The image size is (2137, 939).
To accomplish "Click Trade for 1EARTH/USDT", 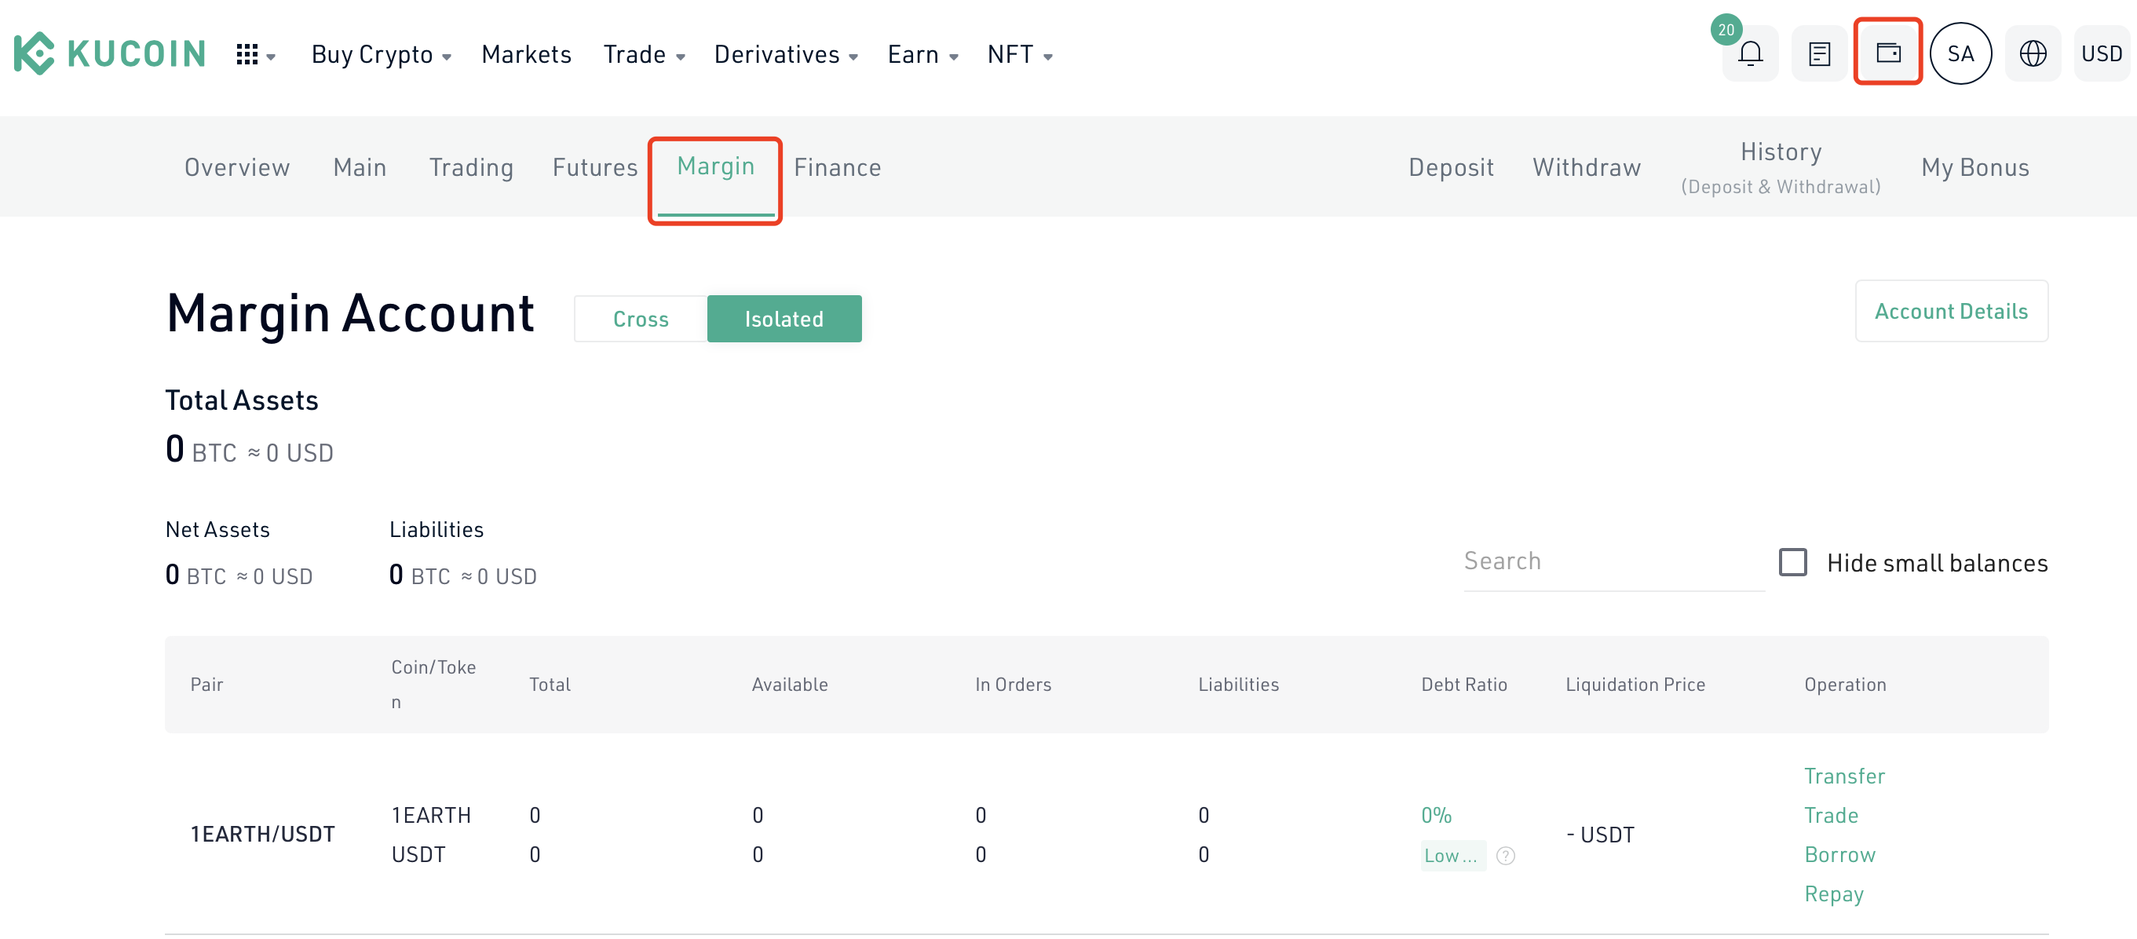I will 1831,816.
